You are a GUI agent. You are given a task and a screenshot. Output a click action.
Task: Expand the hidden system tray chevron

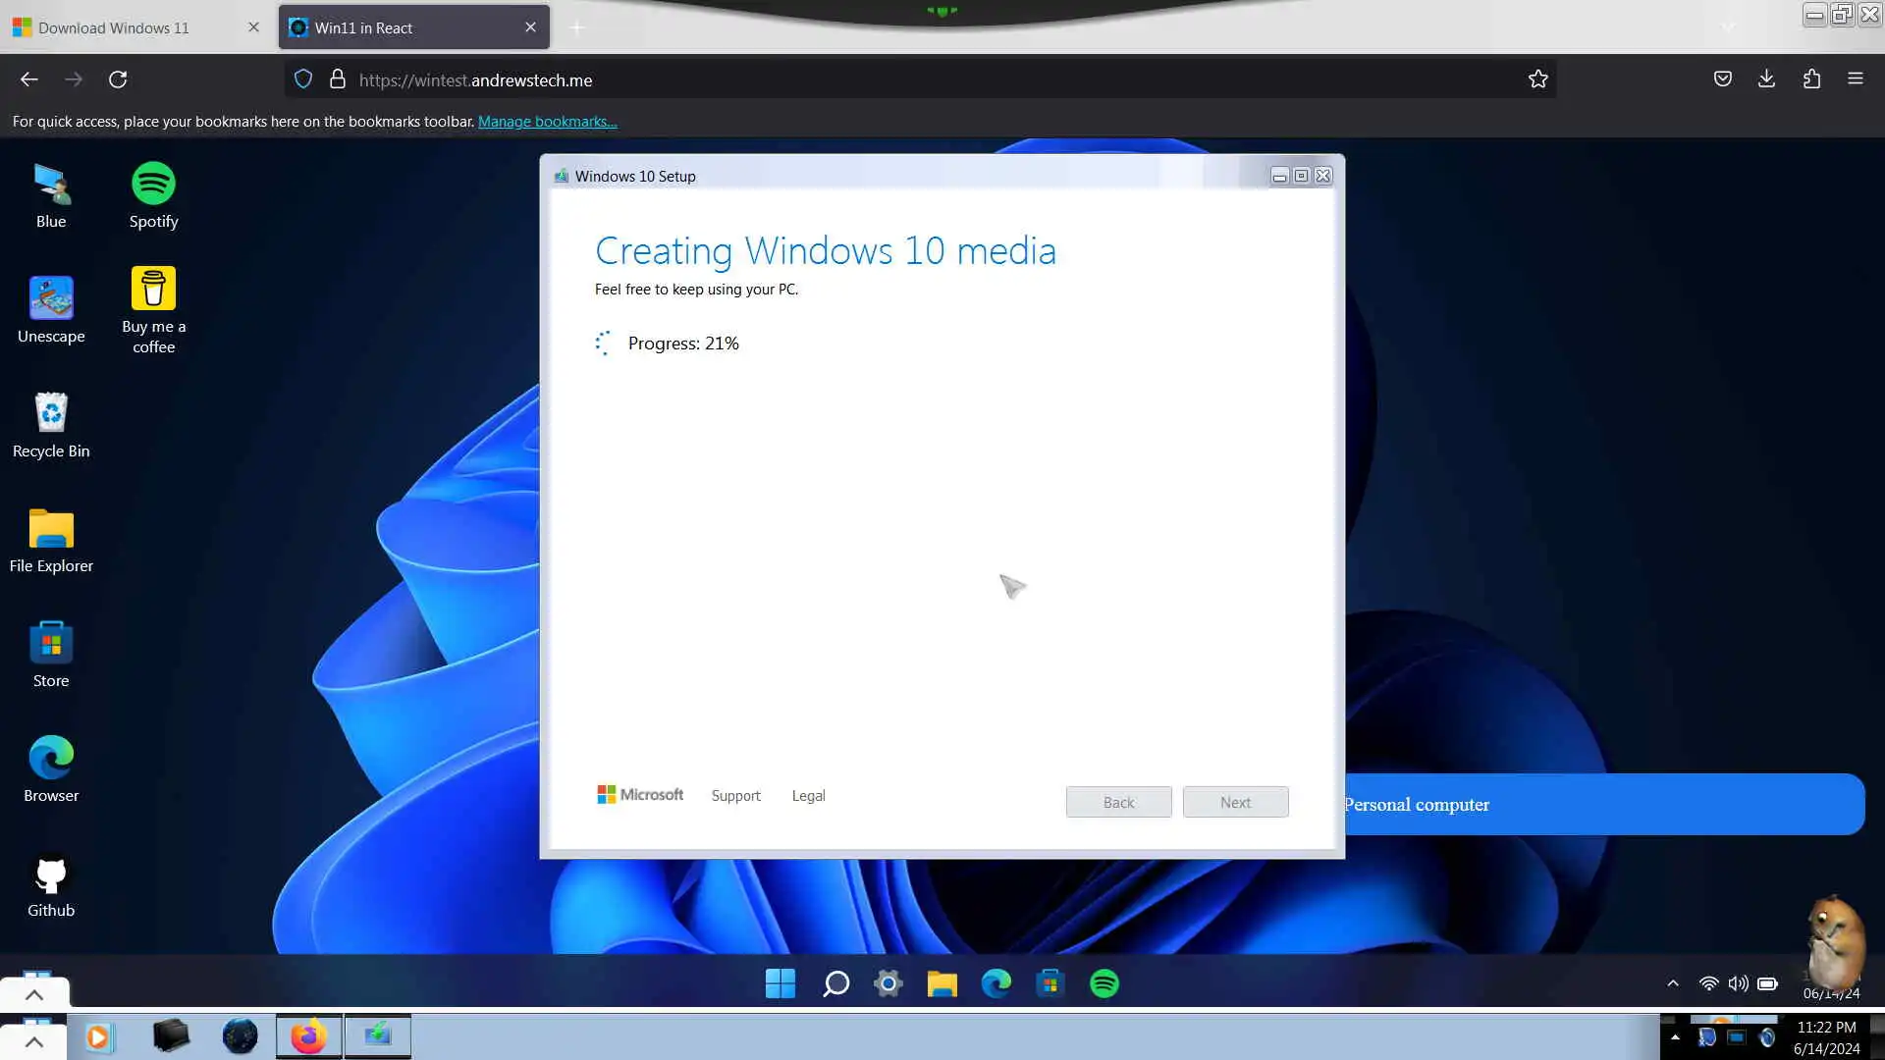click(1673, 983)
